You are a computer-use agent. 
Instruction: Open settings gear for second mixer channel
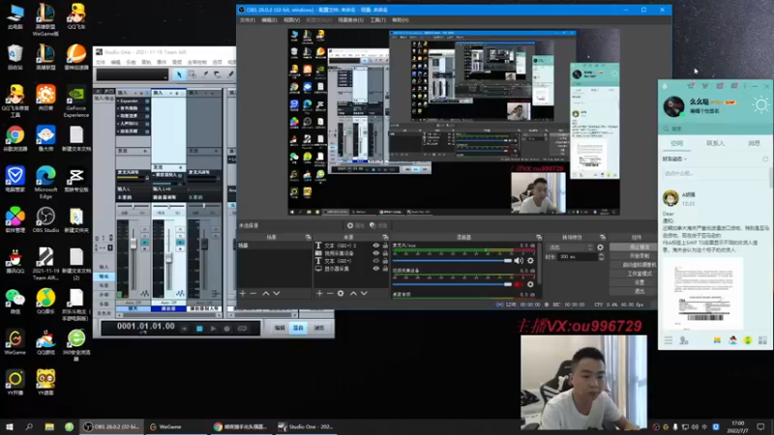pos(530,284)
